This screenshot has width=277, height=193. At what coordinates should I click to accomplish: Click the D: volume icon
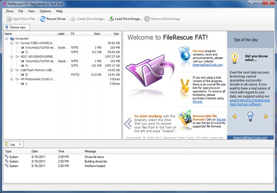click(22, 66)
